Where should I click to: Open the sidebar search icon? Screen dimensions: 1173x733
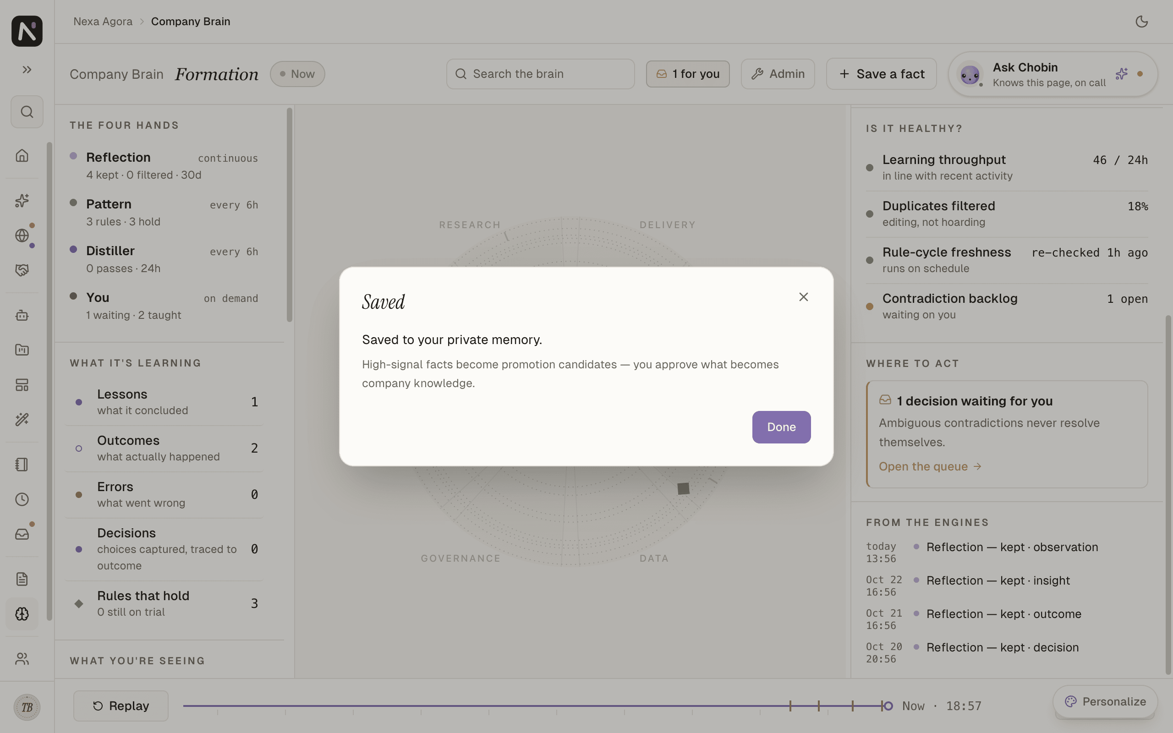click(27, 112)
